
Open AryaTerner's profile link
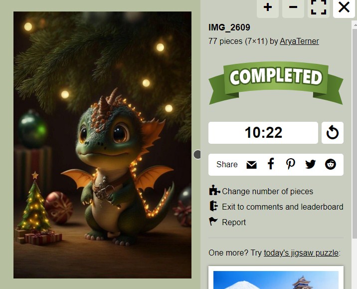coord(299,41)
